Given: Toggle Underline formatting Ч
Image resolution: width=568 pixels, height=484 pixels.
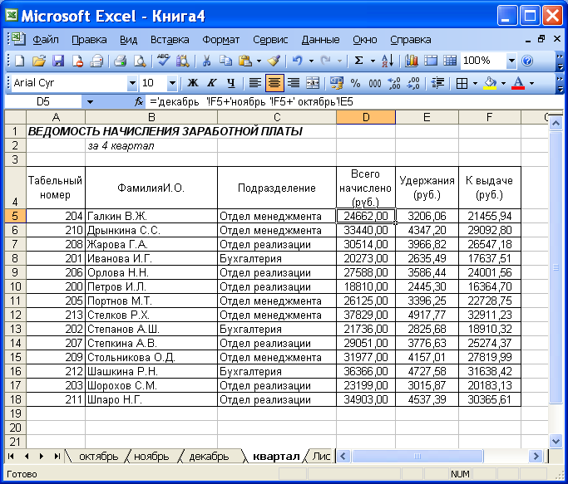Looking at the screenshot, I should click(x=230, y=84).
